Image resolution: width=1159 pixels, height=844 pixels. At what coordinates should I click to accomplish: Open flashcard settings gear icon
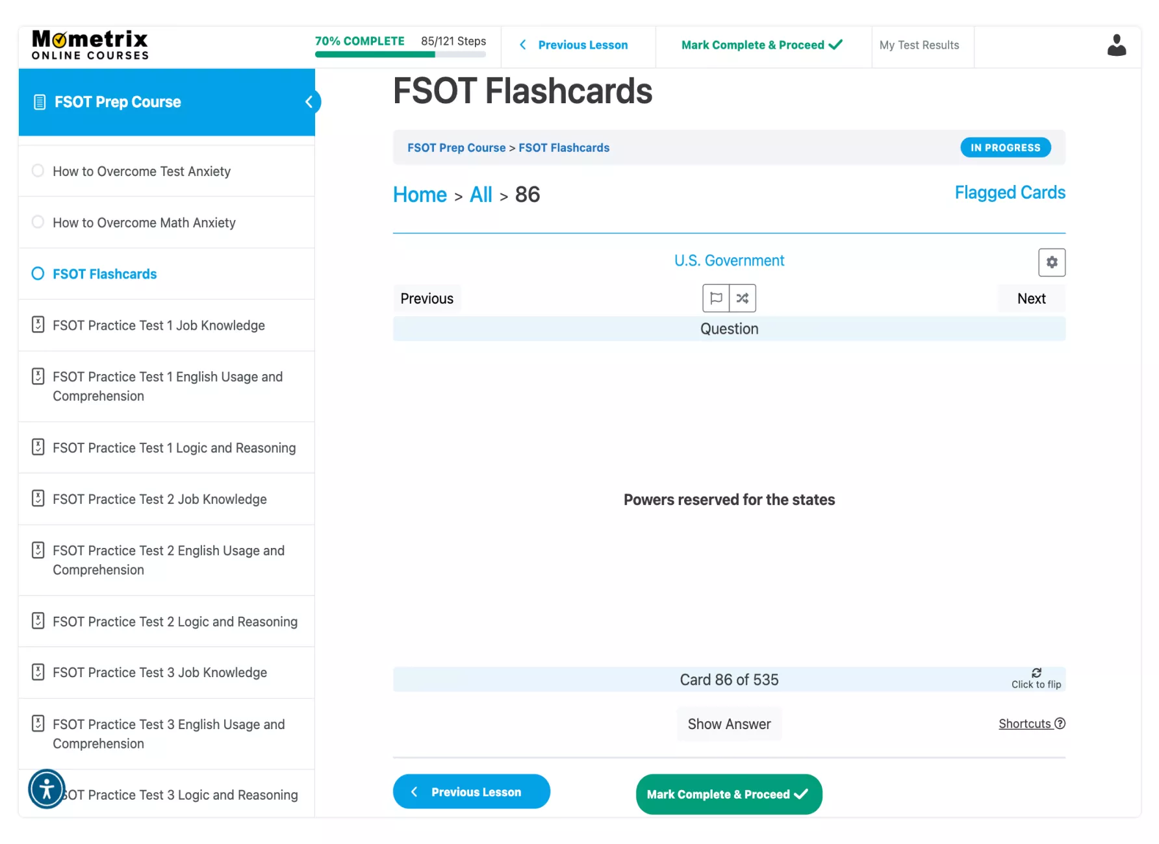click(x=1051, y=262)
